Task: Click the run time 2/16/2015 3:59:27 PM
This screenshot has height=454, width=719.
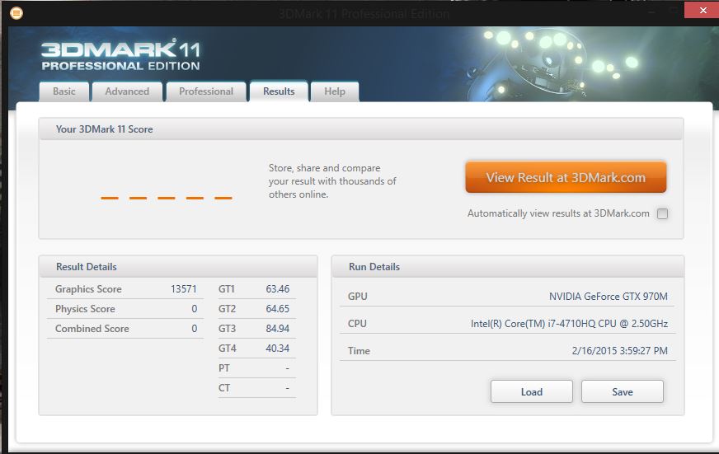Action: tap(619, 350)
